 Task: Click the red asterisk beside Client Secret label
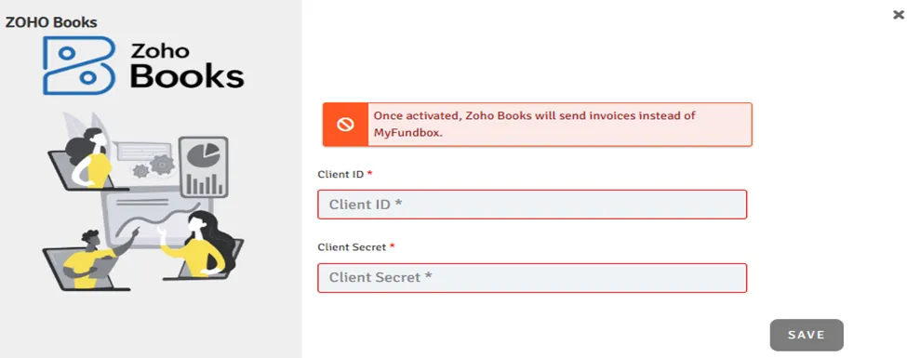pyautogui.click(x=392, y=245)
